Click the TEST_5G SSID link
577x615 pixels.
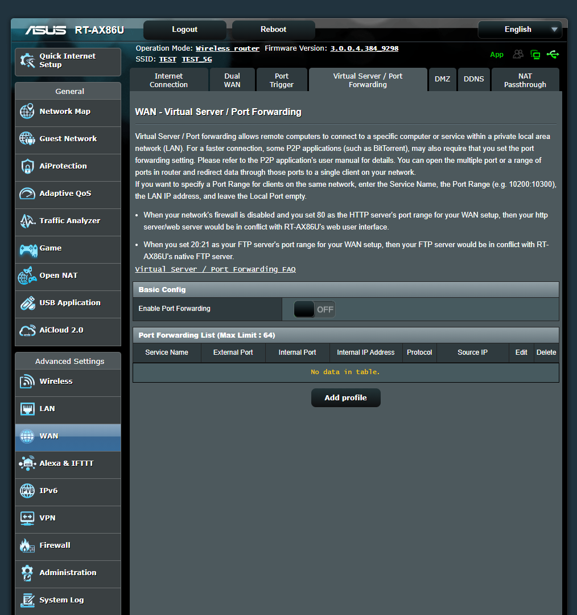click(197, 59)
